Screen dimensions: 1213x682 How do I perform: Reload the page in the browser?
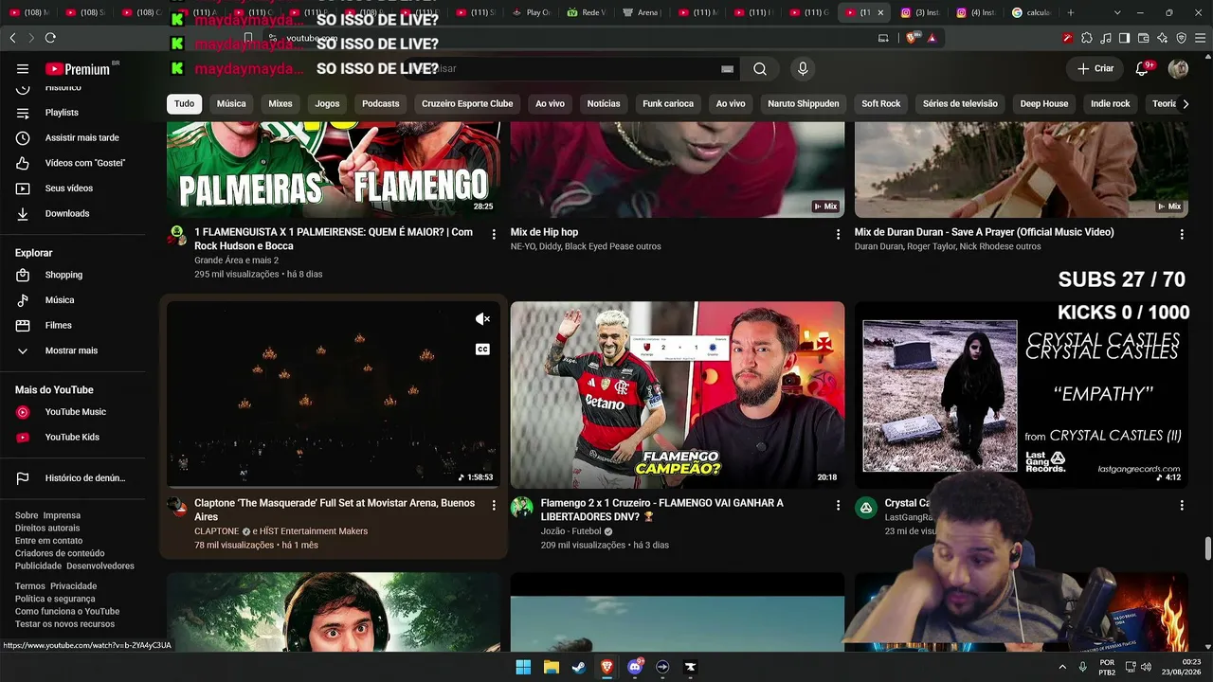[x=50, y=38]
